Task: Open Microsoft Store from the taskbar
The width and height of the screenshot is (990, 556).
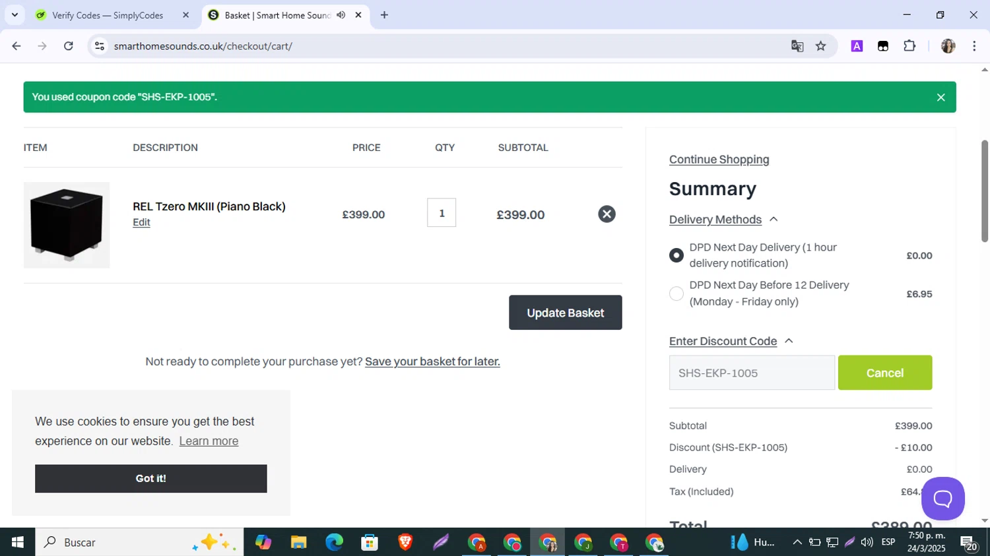Action: (370, 542)
